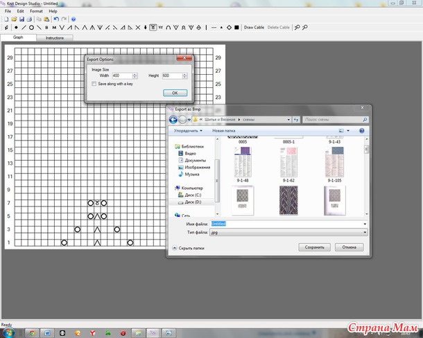Open the Имя файла history dropdown arrow
The image size is (423, 338).
coord(365,224)
